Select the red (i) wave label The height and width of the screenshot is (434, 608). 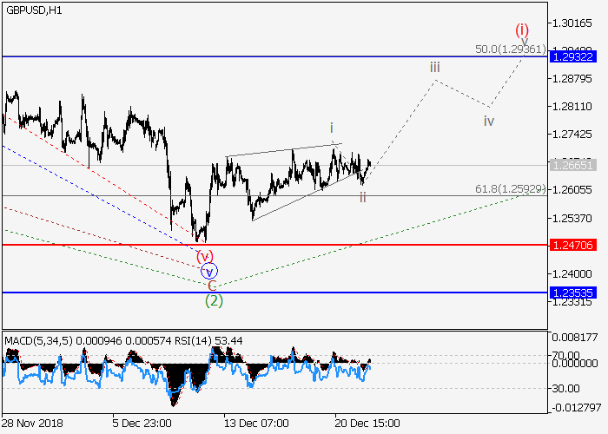(522, 30)
